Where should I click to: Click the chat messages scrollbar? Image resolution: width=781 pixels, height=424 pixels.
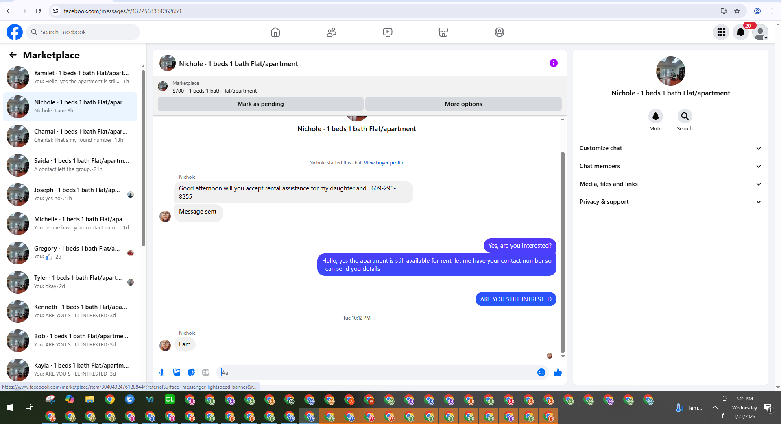563,252
